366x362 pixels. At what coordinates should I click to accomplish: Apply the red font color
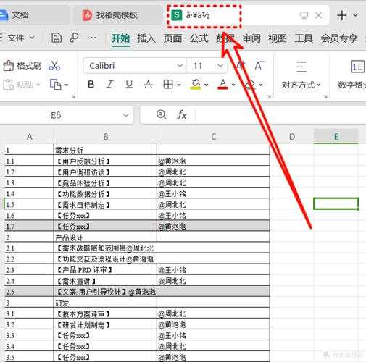[222, 85]
